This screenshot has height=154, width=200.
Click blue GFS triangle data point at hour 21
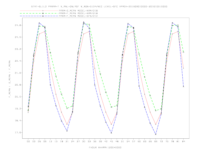pos(67,131)
